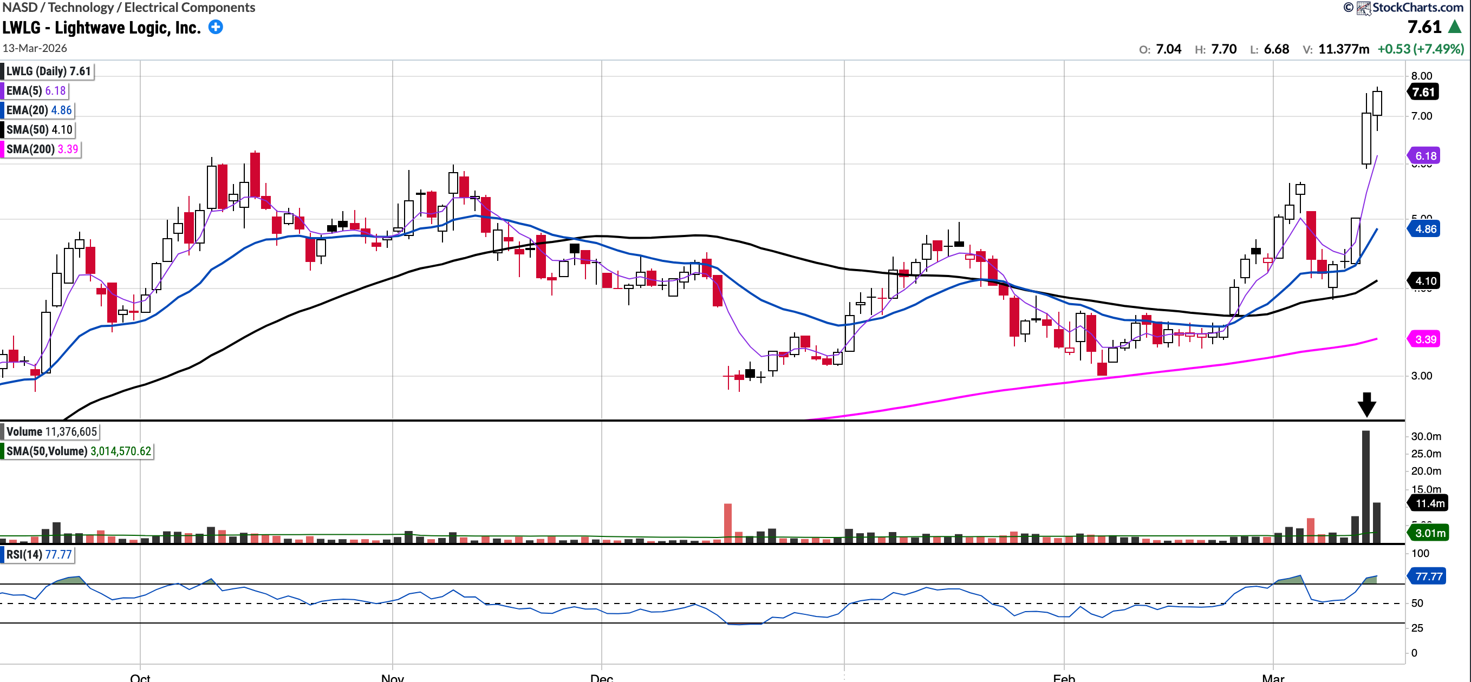
Task: Click the StockCharts.com logo icon
Action: 1364,8
